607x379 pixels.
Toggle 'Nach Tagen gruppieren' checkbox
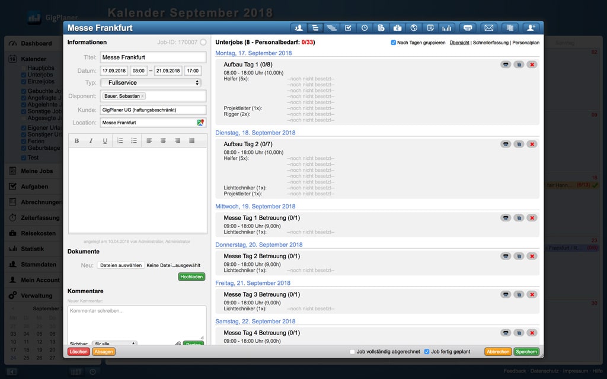click(394, 43)
